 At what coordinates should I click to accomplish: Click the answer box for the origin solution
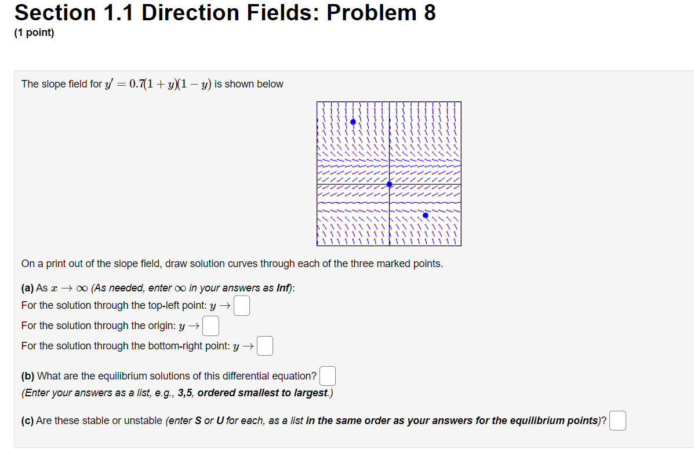210,326
